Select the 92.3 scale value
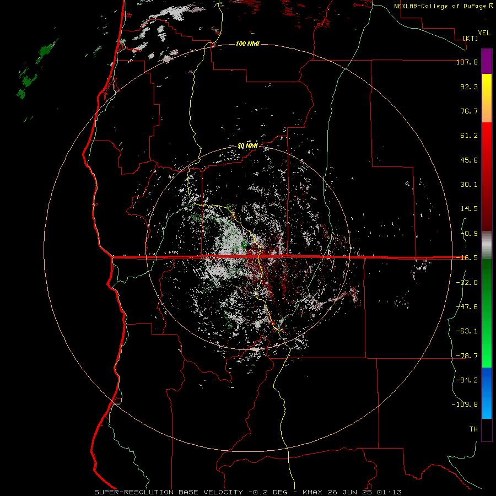Screen dimensions: 496x496 pyautogui.click(x=469, y=87)
